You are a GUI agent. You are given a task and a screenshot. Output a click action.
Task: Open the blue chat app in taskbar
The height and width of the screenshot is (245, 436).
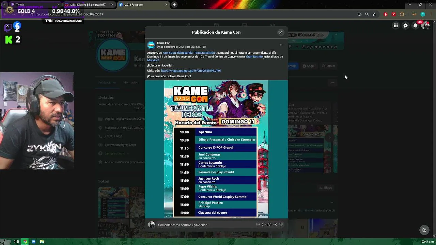tap(33, 242)
